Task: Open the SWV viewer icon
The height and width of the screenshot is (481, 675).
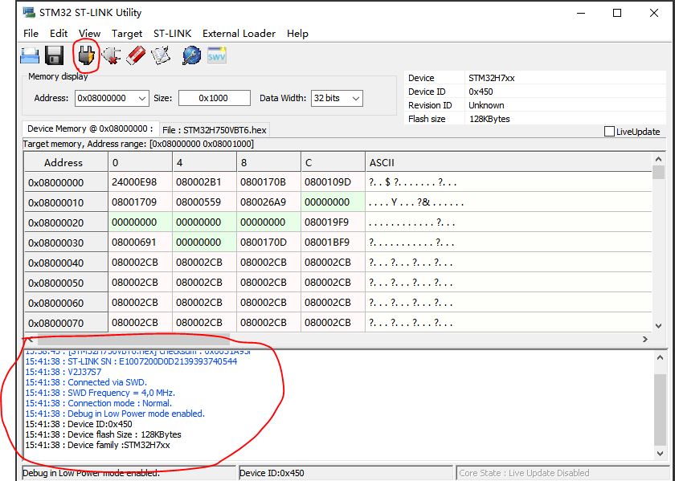Action: point(216,56)
